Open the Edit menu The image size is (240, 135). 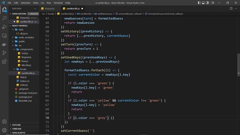(x=16, y=3)
